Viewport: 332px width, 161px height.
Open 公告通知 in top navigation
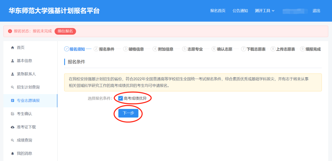coord(240,11)
